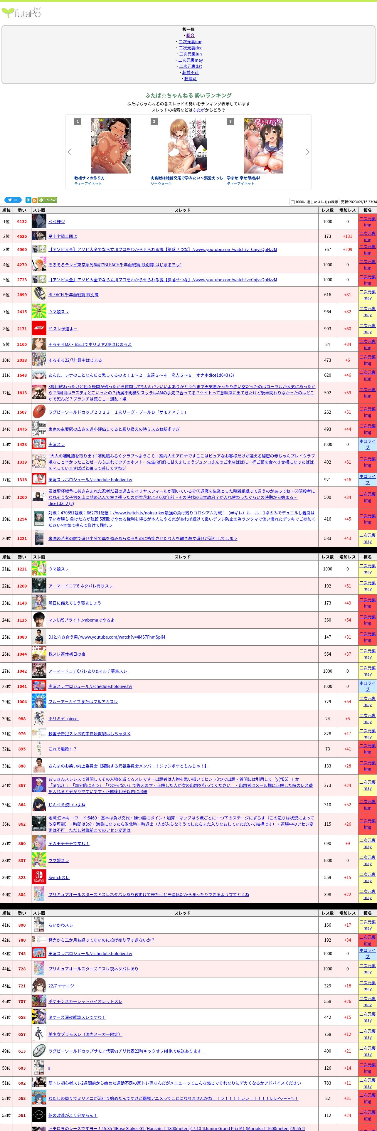Open the 東京の主要駅の広さ thread

pyautogui.click(x=114, y=429)
